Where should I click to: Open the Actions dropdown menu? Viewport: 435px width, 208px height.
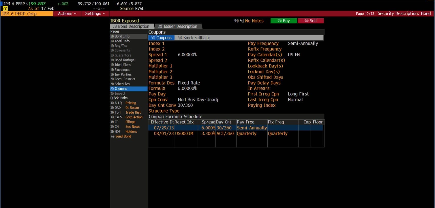(67, 14)
